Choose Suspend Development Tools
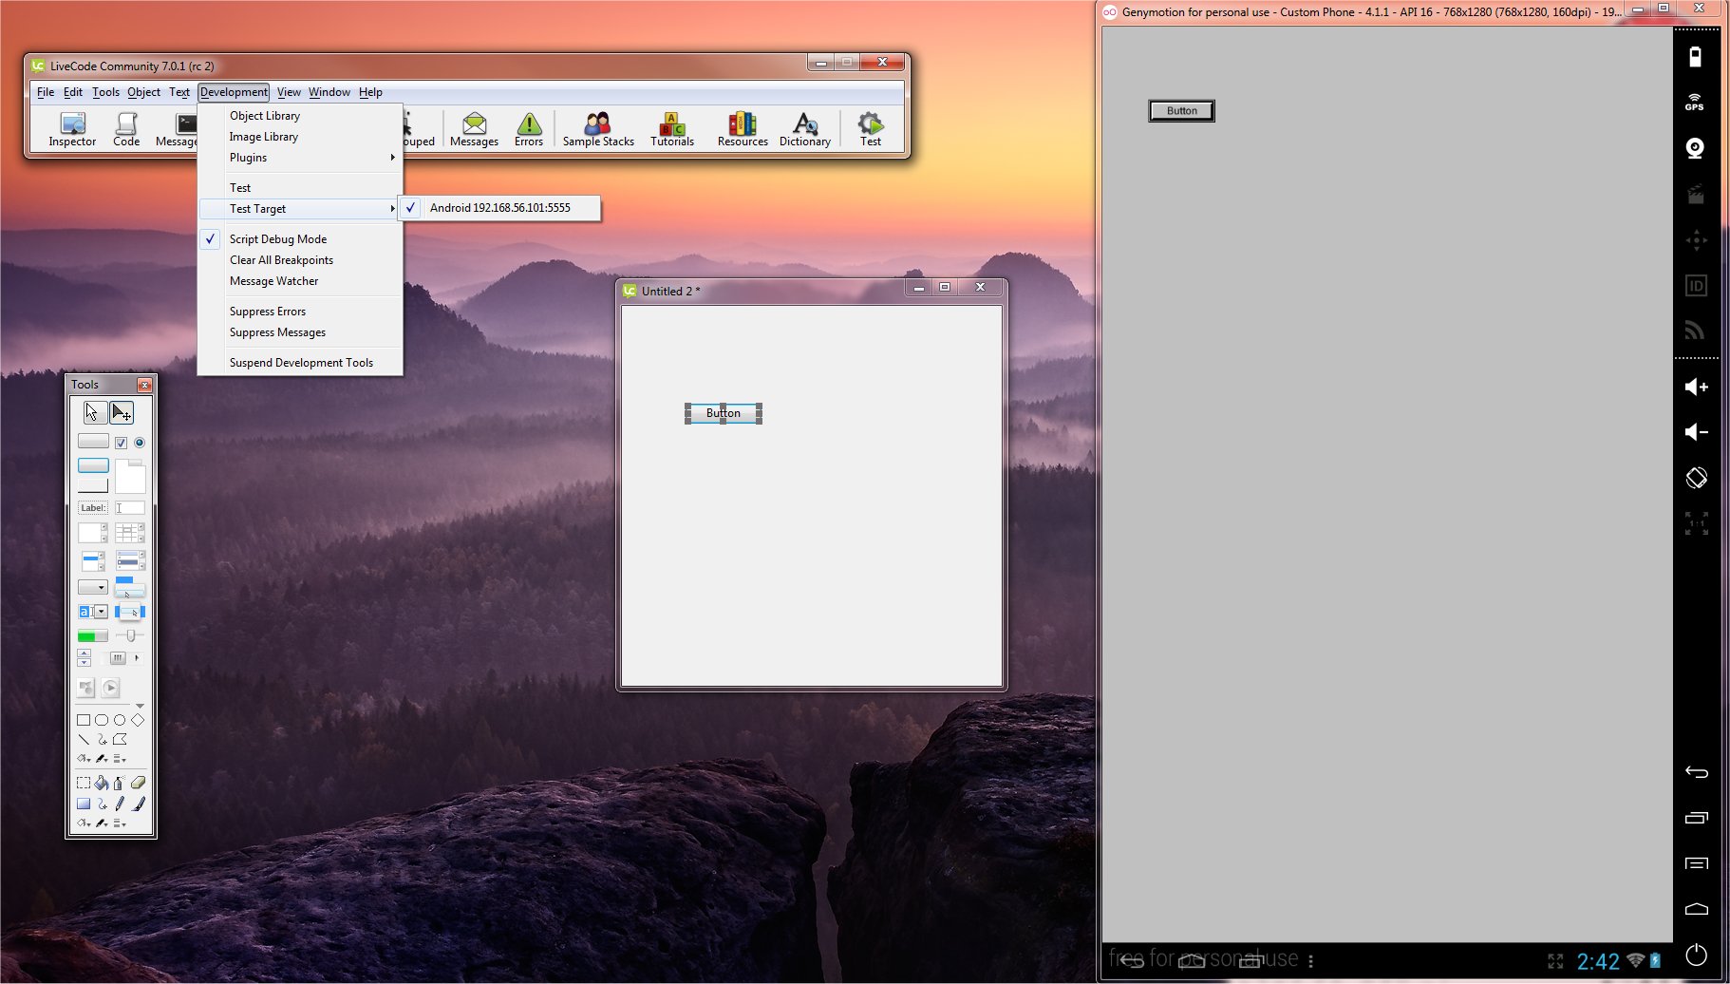Viewport: 1730px width, 984px height. pyautogui.click(x=301, y=363)
